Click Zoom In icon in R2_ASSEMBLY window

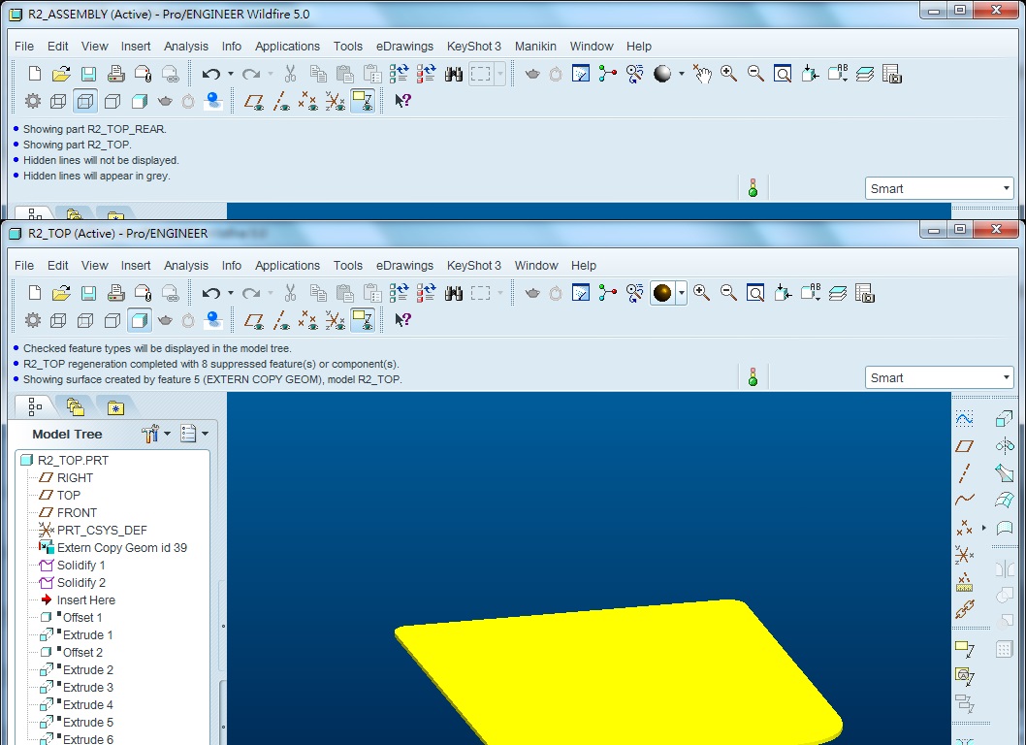click(x=728, y=74)
